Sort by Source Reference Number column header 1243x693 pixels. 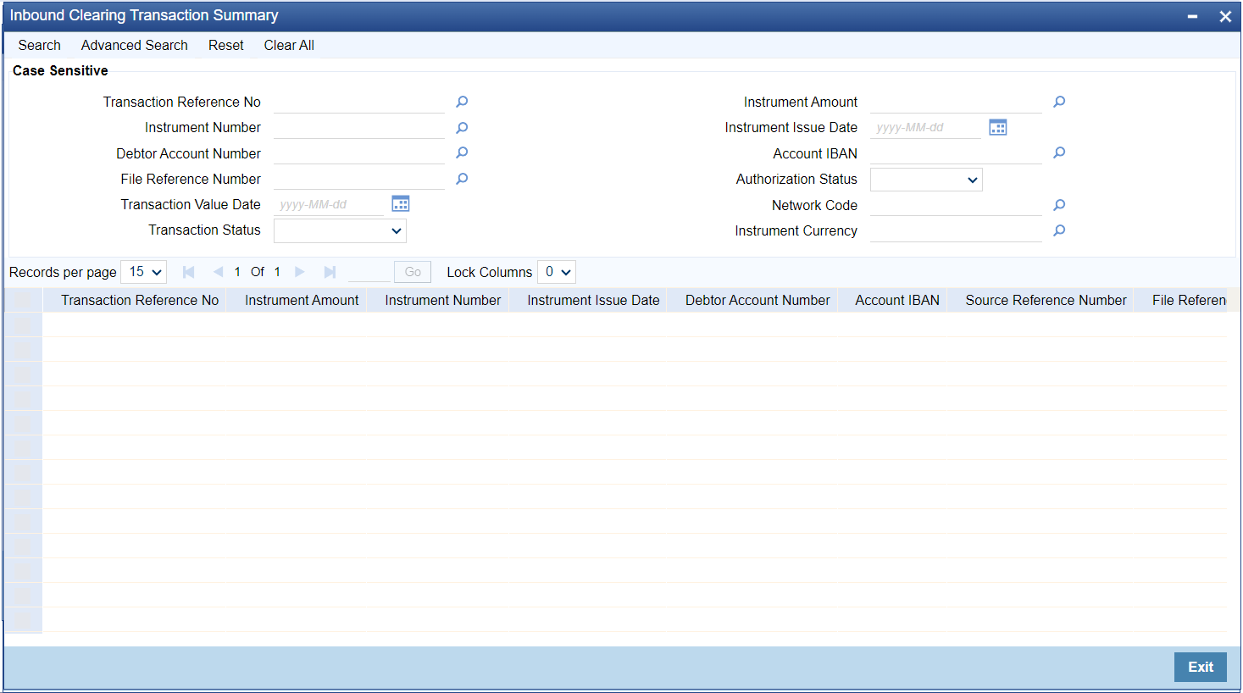pyautogui.click(x=1046, y=300)
